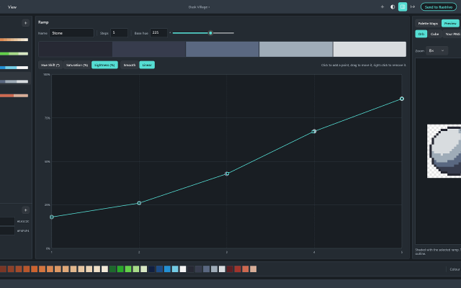461x288 pixels.
Task: Choose Linear interpolation
Action: [147, 65]
